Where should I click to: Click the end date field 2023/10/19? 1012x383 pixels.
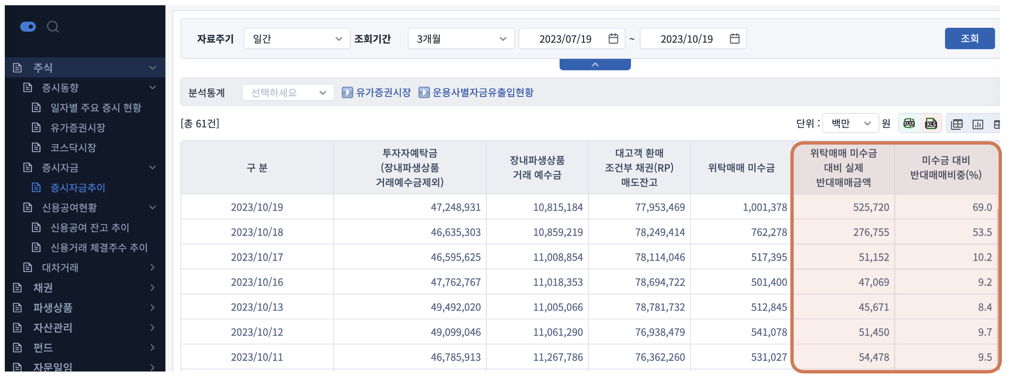click(x=686, y=39)
